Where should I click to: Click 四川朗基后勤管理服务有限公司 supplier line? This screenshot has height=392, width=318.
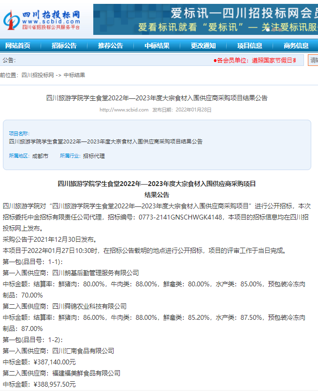click(71, 273)
